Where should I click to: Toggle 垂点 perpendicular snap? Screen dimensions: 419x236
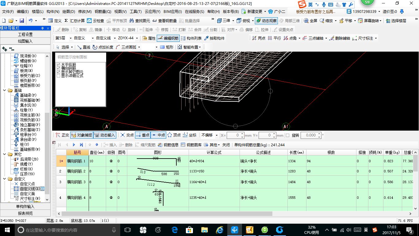pos(143,135)
